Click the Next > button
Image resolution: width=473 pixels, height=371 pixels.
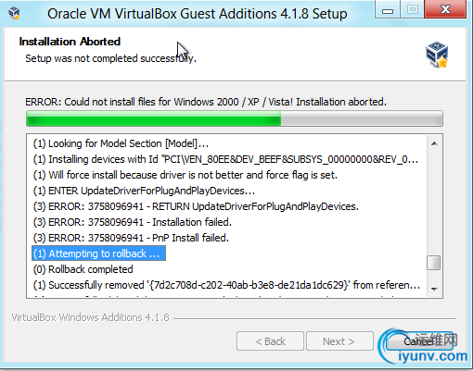[339, 341]
